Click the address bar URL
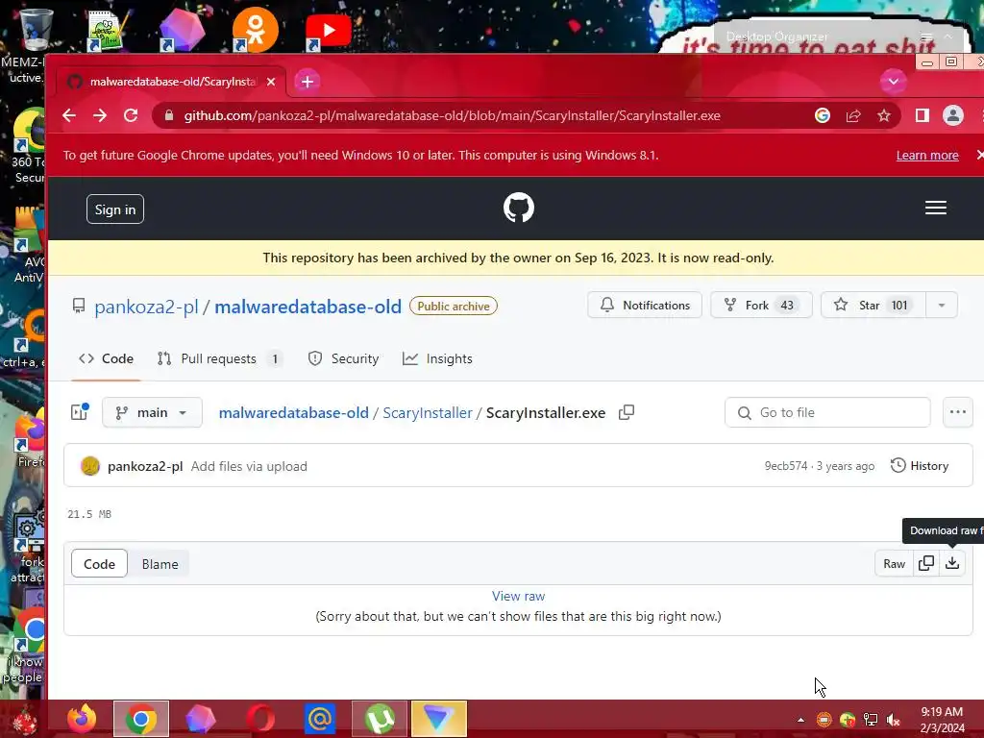 [452, 115]
